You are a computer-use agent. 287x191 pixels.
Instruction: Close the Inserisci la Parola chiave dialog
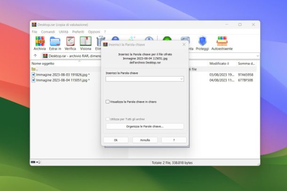[184, 44]
